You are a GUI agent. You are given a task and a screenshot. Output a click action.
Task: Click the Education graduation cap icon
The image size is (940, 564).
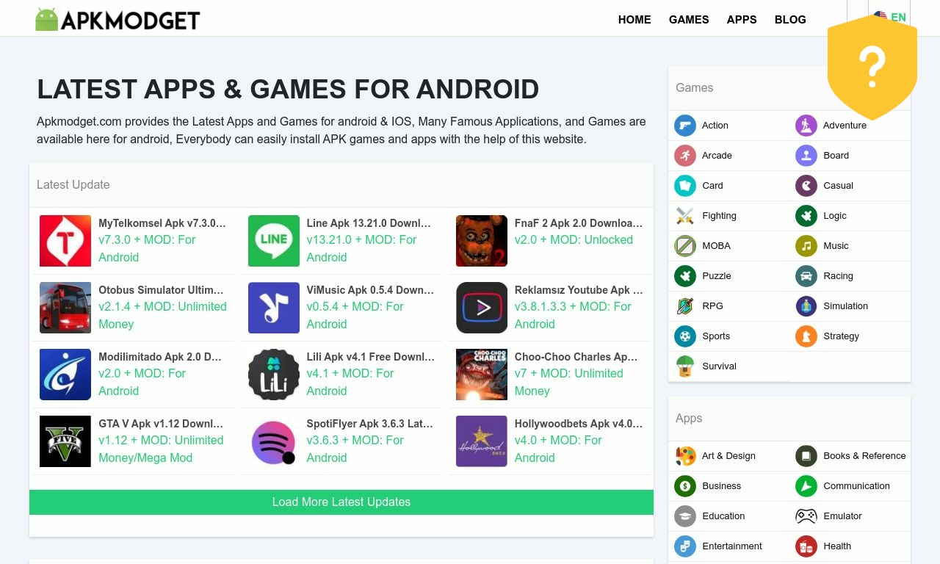pos(685,516)
